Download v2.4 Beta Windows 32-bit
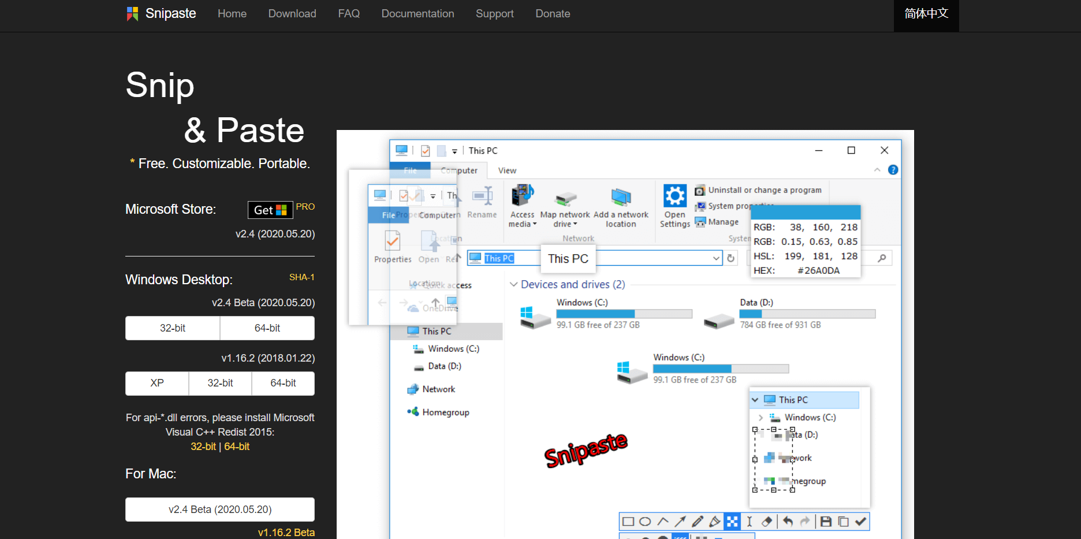The image size is (1081, 539). tap(173, 328)
